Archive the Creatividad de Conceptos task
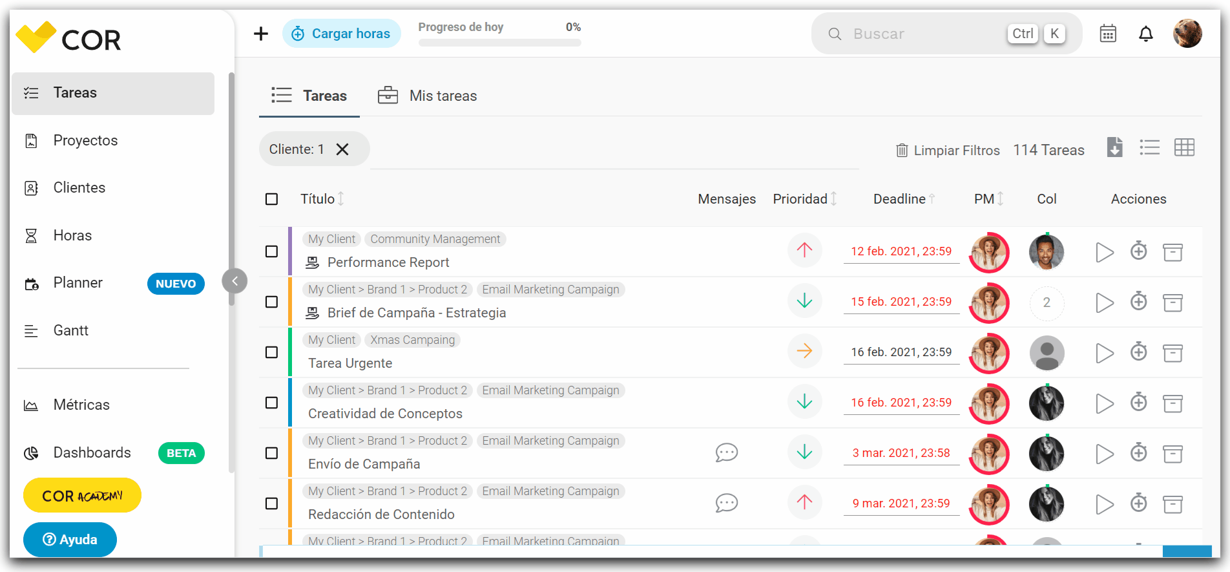Image resolution: width=1230 pixels, height=572 pixels. pyautogui.click(x=1173, y=403)
